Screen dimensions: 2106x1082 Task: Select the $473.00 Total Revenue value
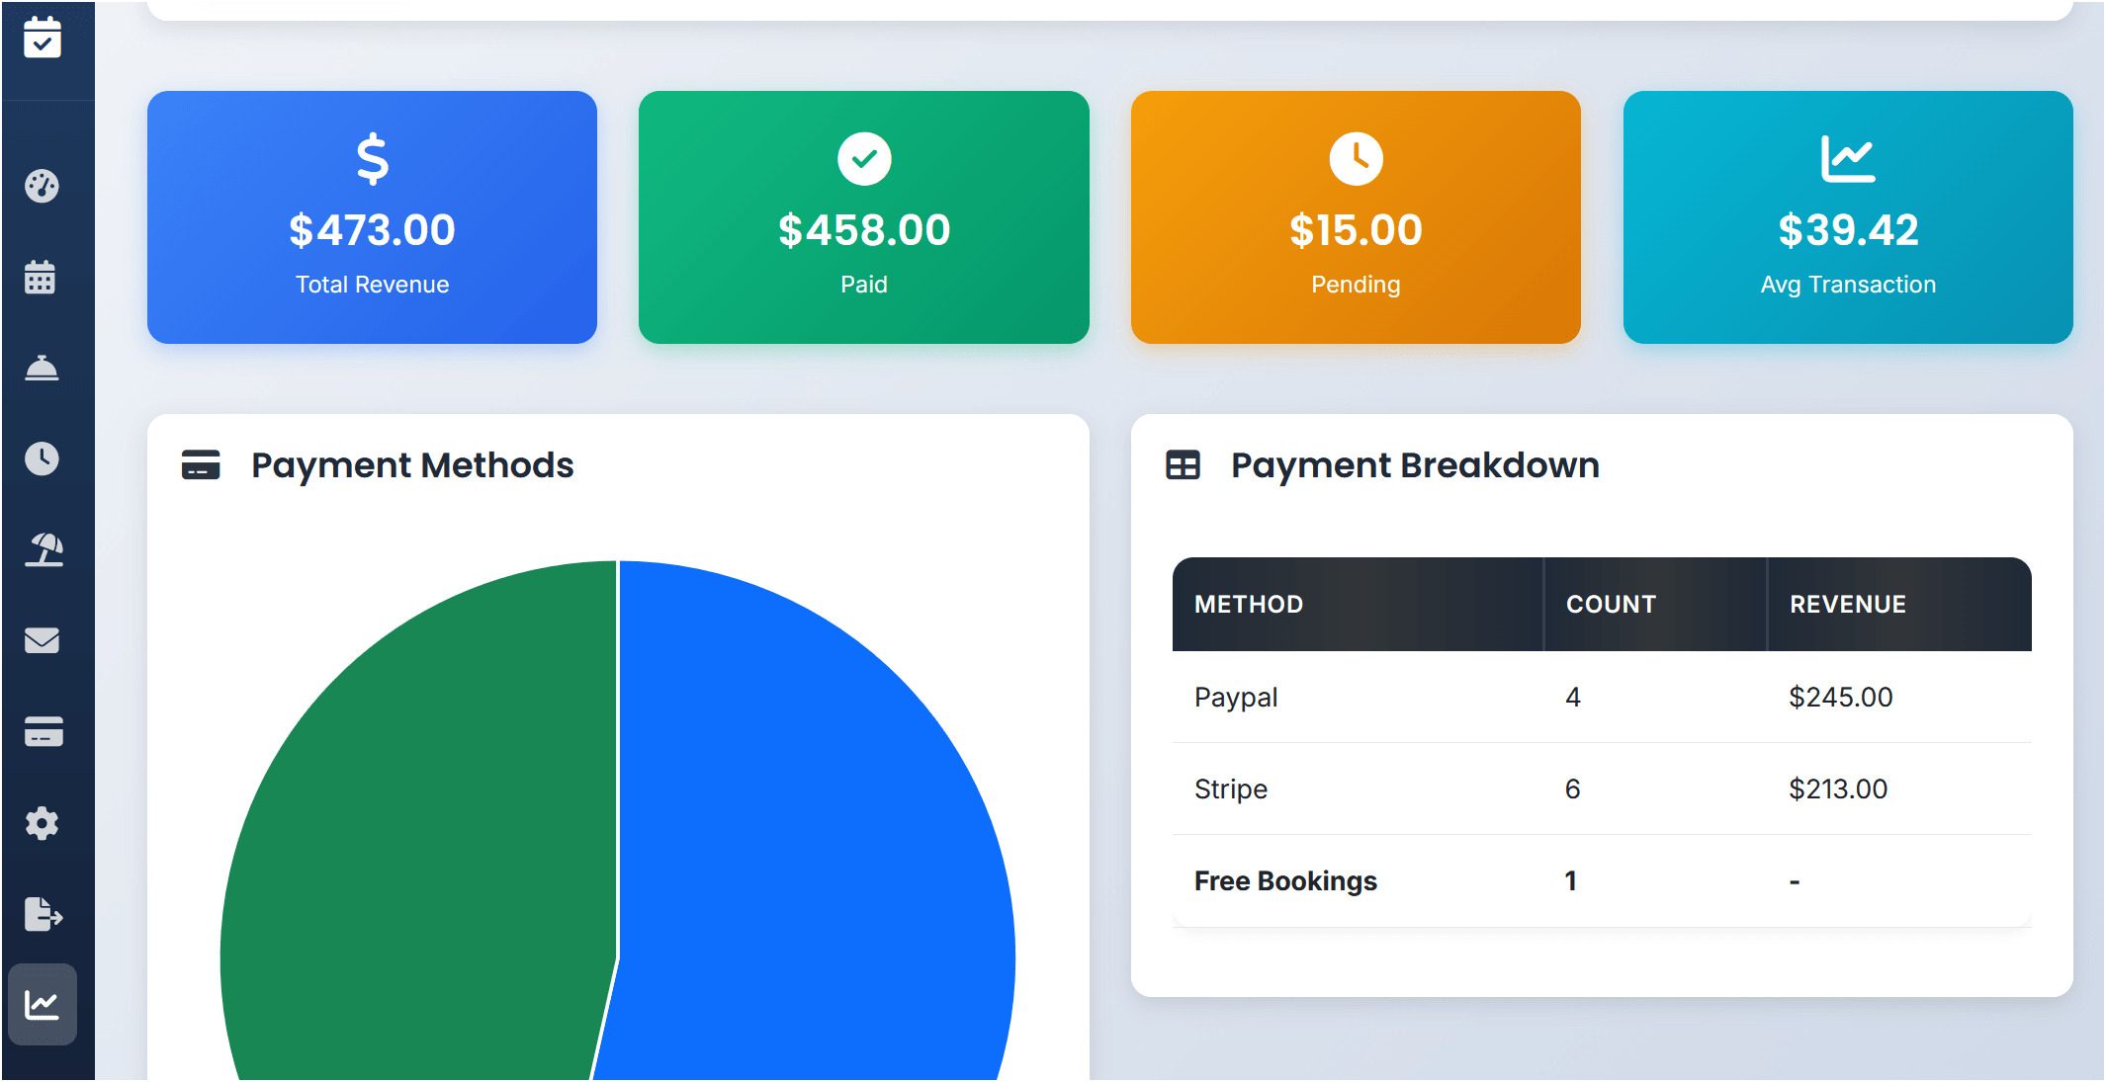point(373,230)
